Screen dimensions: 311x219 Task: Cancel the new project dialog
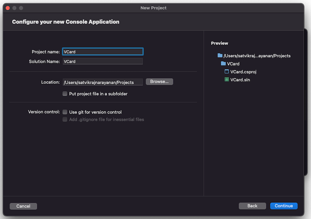(23, 206)
